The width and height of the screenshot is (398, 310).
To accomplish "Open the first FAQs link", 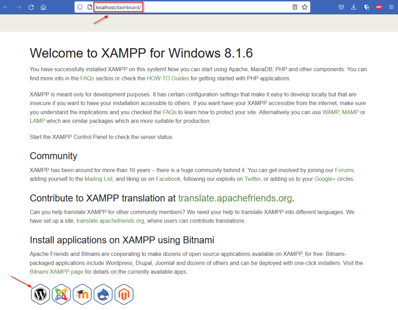I will click(87, 78).
